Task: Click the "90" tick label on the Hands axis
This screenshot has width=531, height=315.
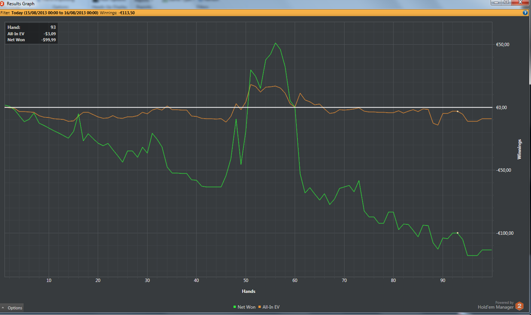Action: coord(443,280)
